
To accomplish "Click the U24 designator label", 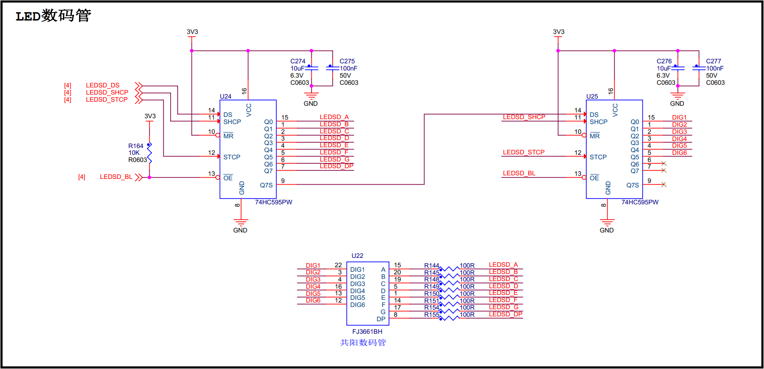I will (x=225, y=96).
